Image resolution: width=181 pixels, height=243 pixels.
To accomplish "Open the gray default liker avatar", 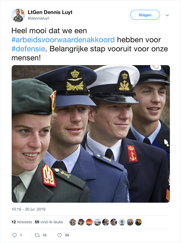I will click(x=122, y=222).
